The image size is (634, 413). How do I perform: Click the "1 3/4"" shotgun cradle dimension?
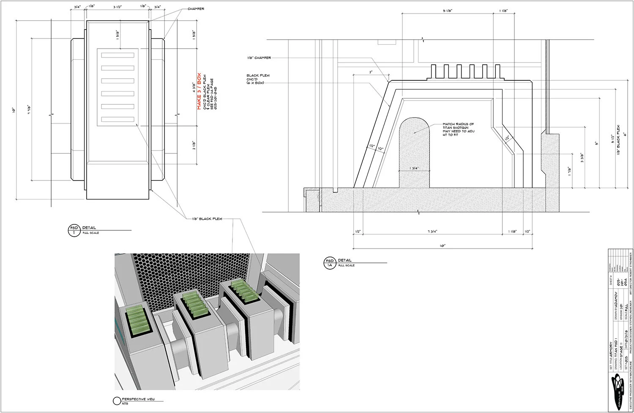coord(414,168)
